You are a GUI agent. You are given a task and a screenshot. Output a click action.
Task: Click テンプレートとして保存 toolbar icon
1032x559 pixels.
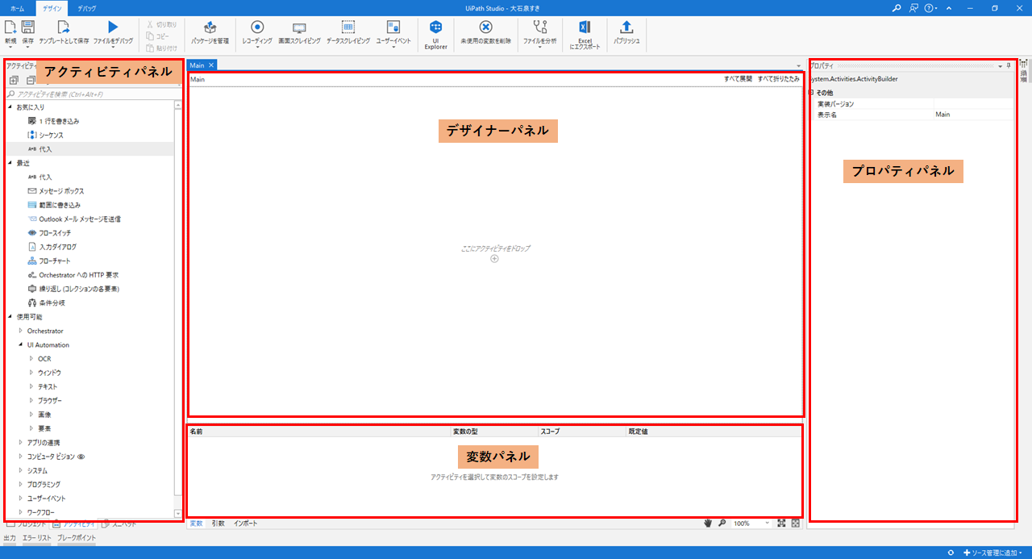coord(64,27)
